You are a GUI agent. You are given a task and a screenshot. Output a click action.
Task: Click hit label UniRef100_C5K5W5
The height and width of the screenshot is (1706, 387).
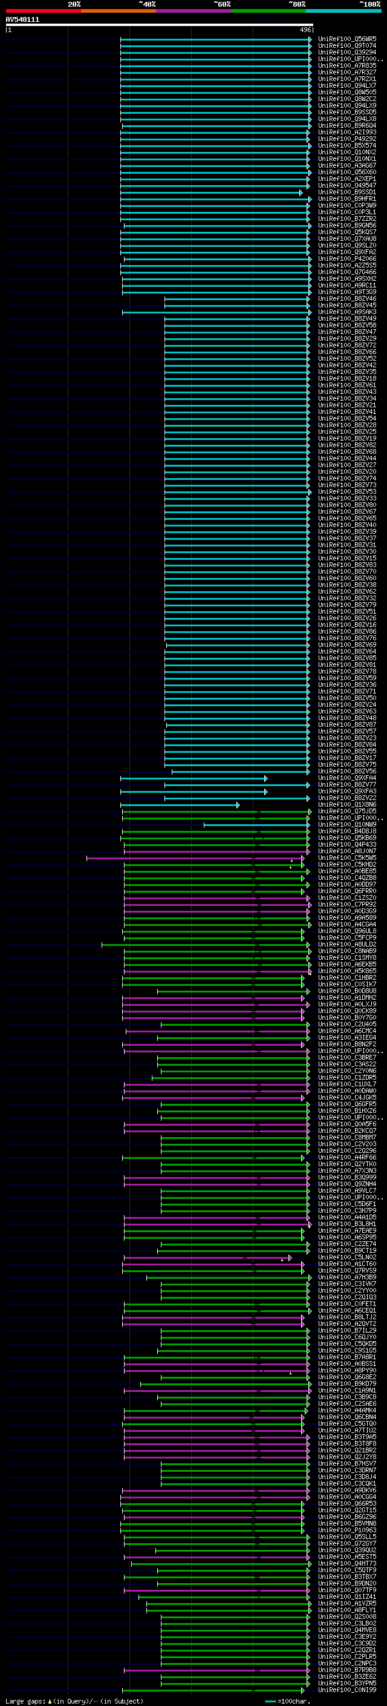click(x=347, y=858)
